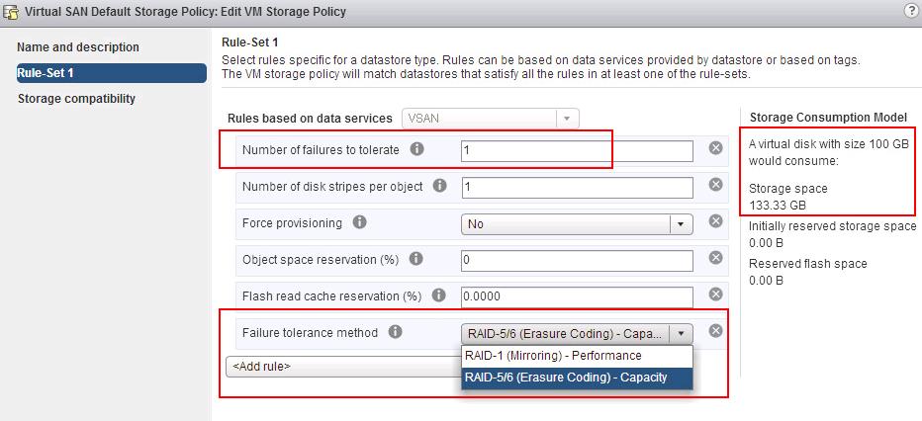Image resolution: width=922 pixels, height=421 pixels.
Task: Delete the Failure tolerance method rule
Action: 716,332
